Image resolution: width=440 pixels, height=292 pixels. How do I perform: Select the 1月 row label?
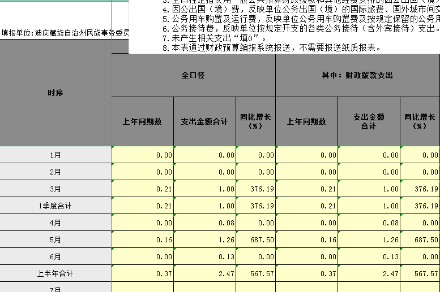tap(55, 155)
